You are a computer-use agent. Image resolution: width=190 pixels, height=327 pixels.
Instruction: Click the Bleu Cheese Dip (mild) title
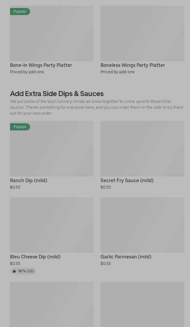click(35, 257)
